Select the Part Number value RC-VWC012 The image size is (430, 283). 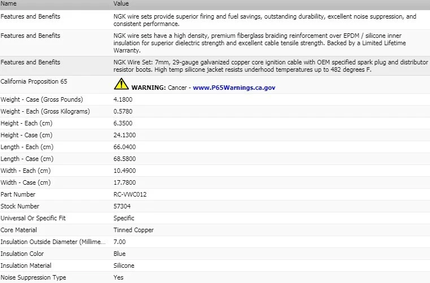pyautogui.click(x=130, y=194)
